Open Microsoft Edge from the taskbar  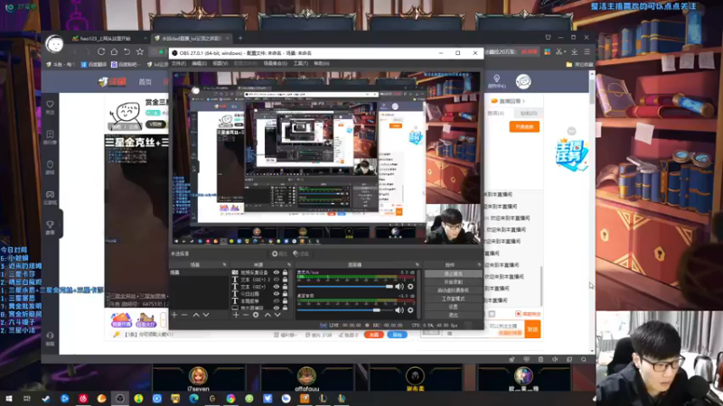point(193,399)
